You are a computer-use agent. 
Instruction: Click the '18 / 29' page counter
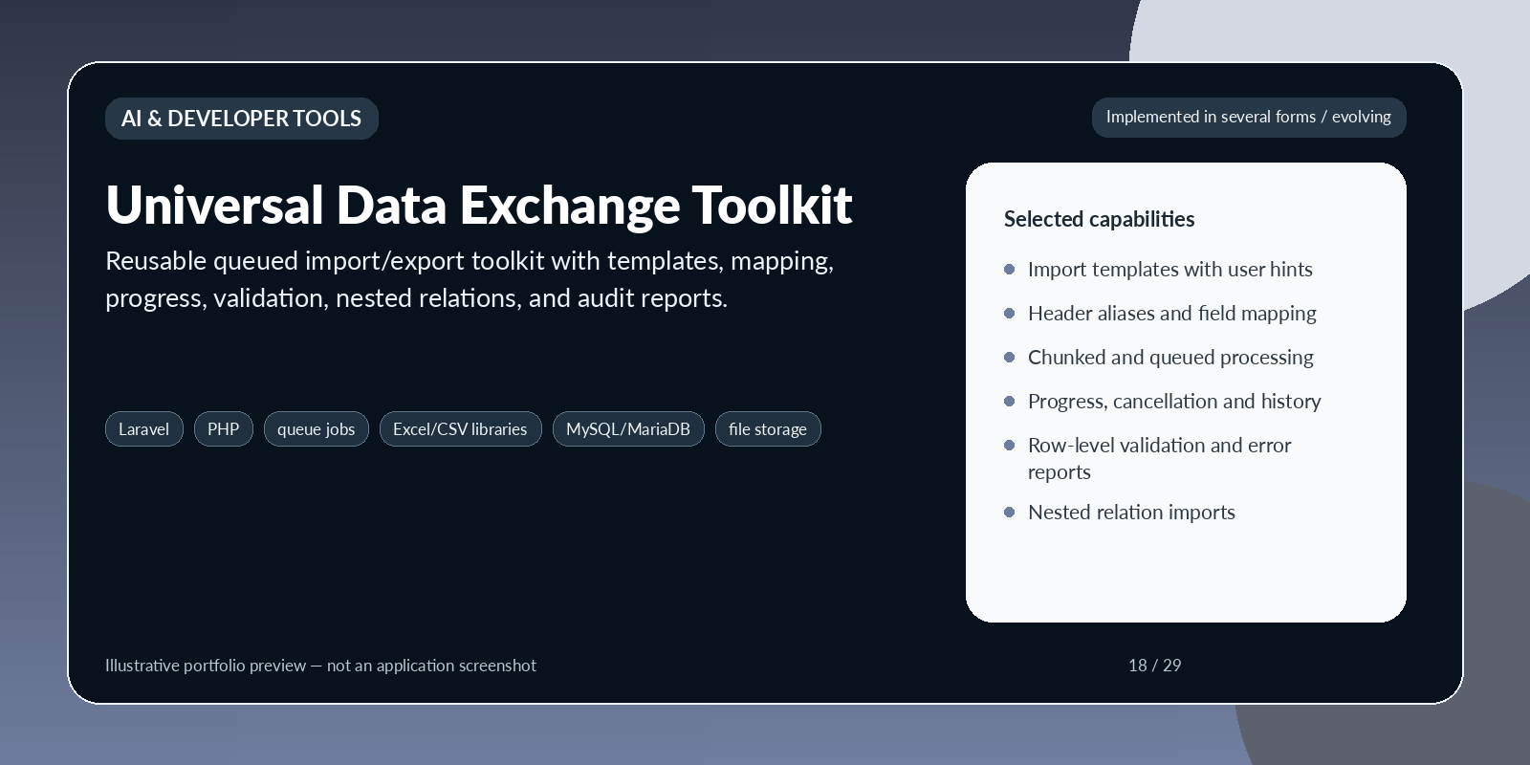coord(1154,665)
